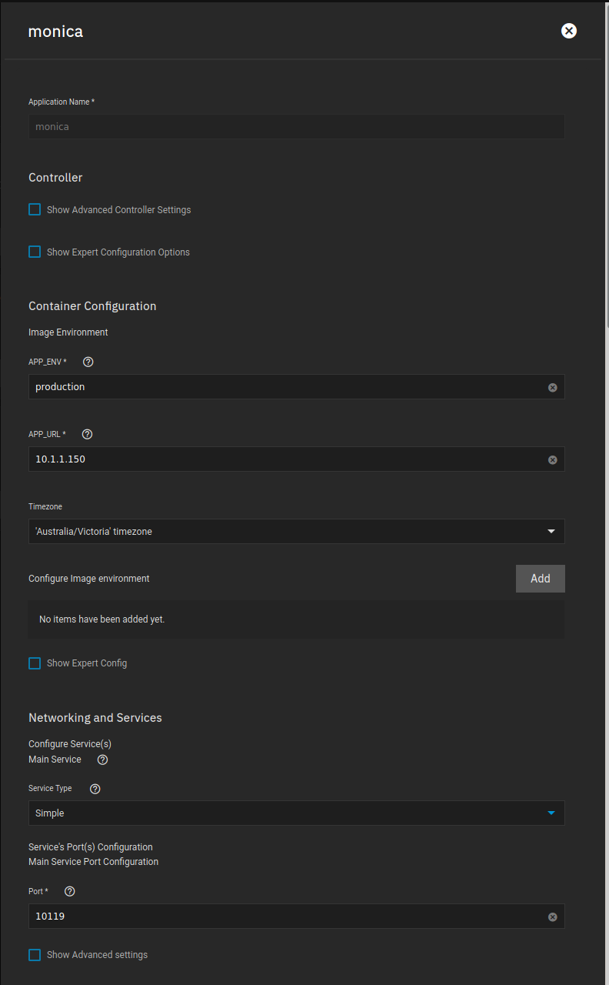The image size is (609, 985).
Task: Tick the Show Advanced settings checkbox
Action: pos(35,954)
